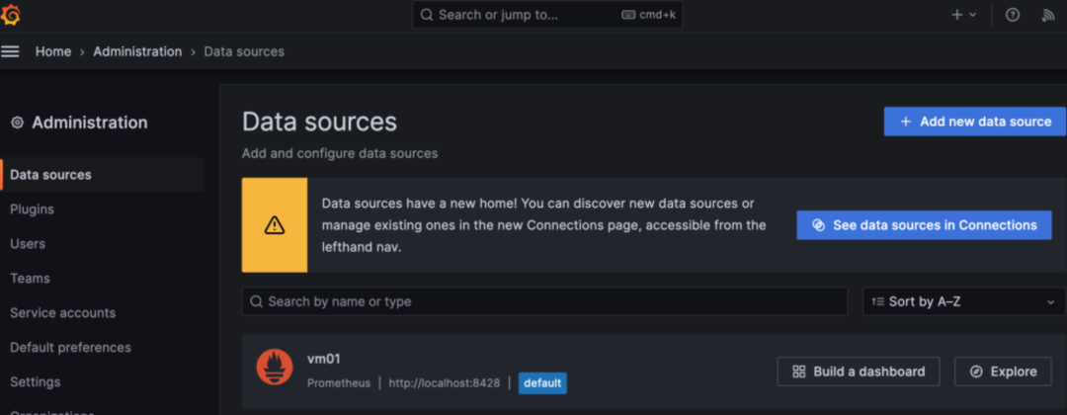Click the Data sources breadcrumb text
The height and width of the screenshot is (415, 1067).
[x=244, y=51]
